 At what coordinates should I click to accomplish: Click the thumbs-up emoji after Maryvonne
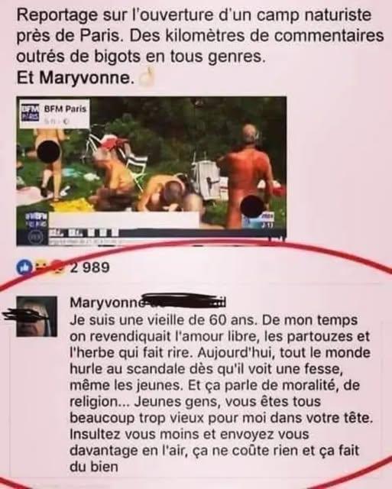[x=147, y=77]
